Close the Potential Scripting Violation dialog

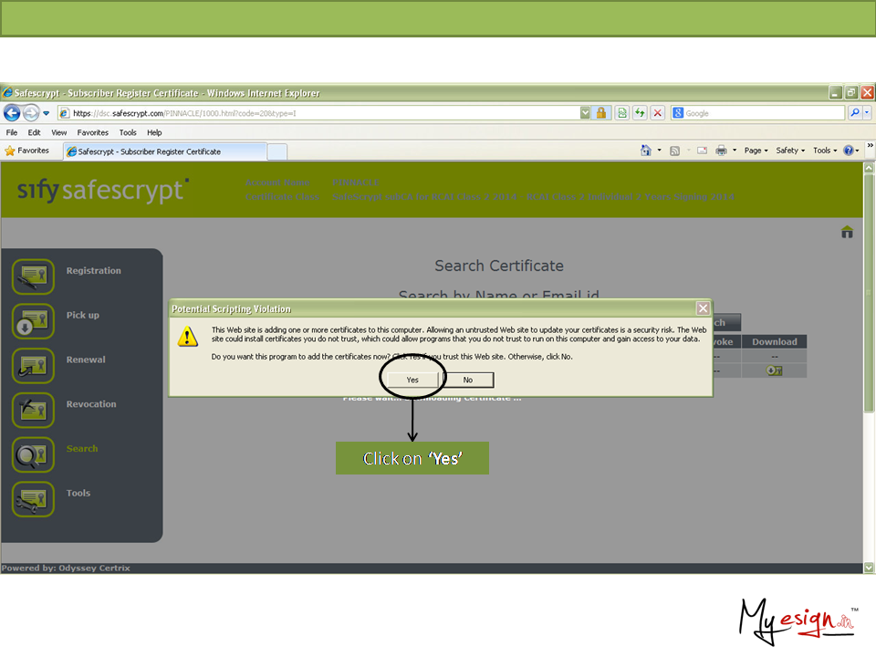click(703, 308)
